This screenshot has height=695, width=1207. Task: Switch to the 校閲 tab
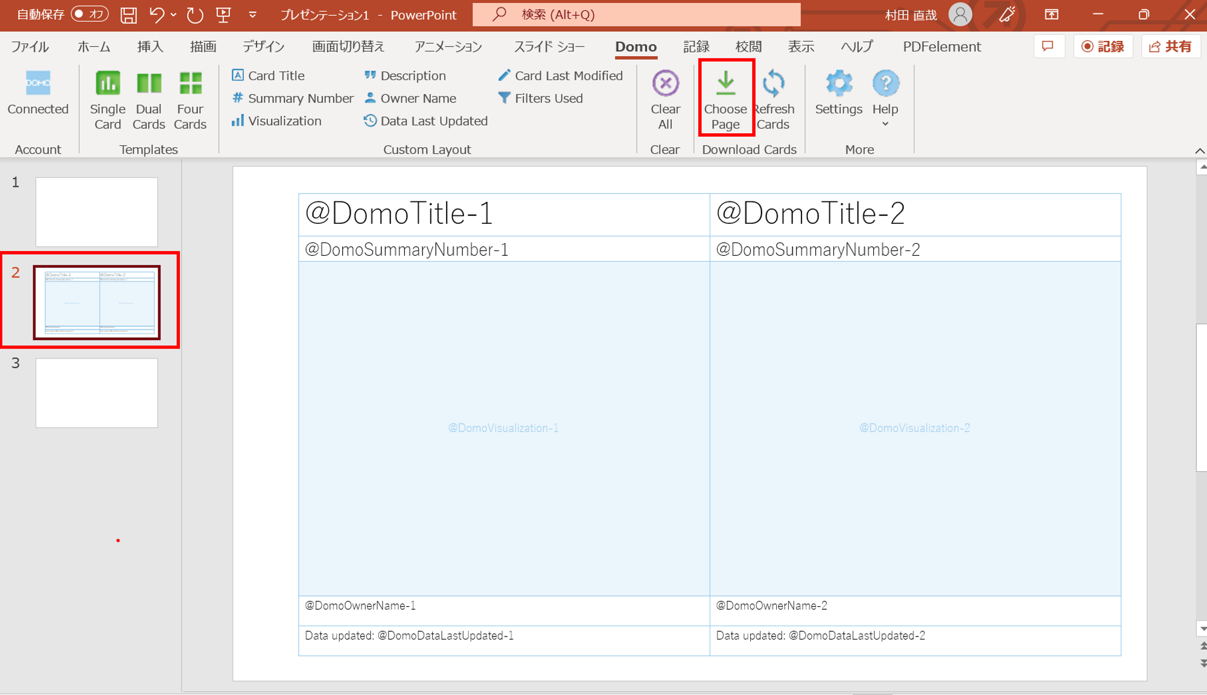click(x=748, y=46)
